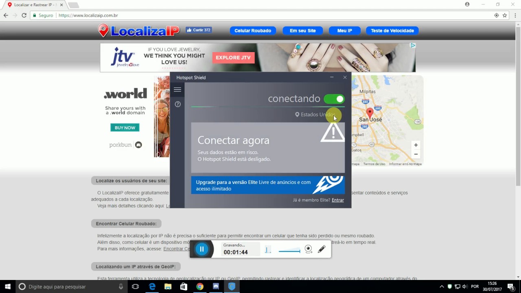The height and width of the screenshot is (293, 521).
Task: Click Informar erro no mapa link
Action: pos(405,164)
